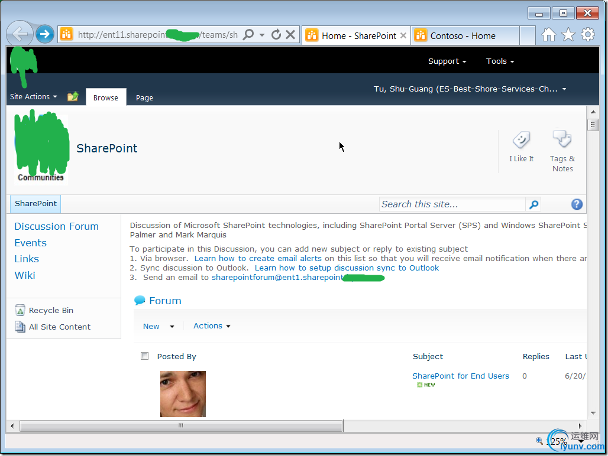Select all forum items checkbox
The width and height of the screenshot is (608, 456).
145,356
